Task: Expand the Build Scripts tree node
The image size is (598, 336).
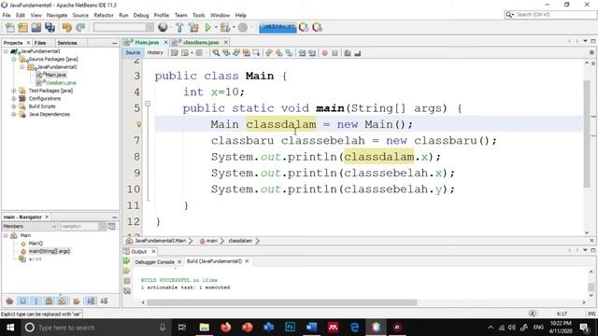Action: tap(14, 106)
